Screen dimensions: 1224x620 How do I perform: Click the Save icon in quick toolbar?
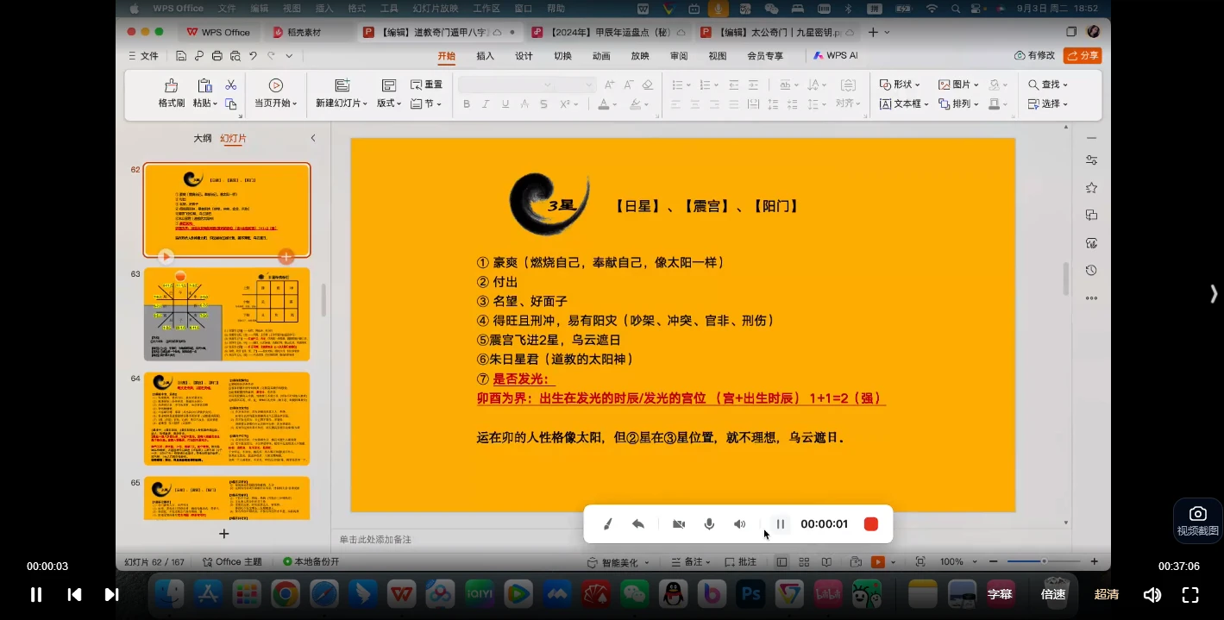181,56
